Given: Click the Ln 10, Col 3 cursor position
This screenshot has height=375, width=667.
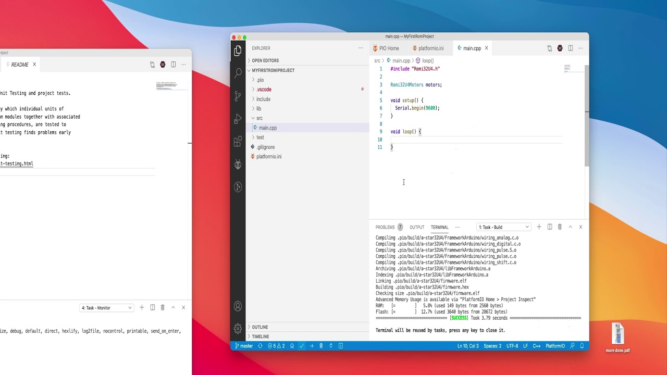Looking at the screenshot, I should point(468,346).
